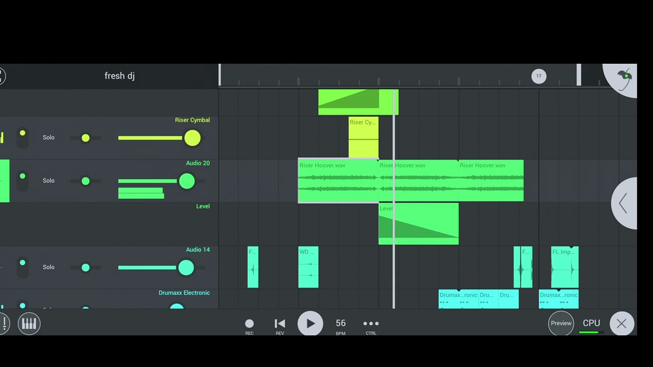Select the second Riser Hoover.wav clip

[x=418, y=181]
